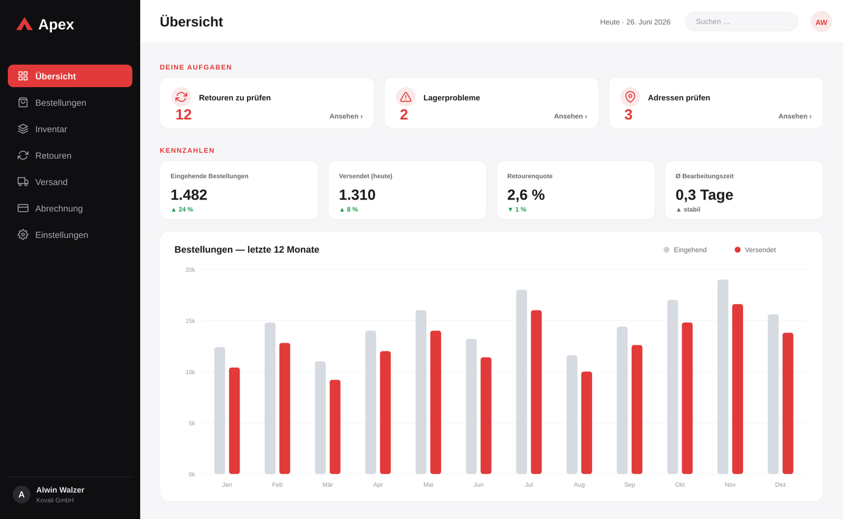Click the Eingehende Bestellungen 1.482 card
The height and width of the screenshot is (519, 843).
coord(239,190)
